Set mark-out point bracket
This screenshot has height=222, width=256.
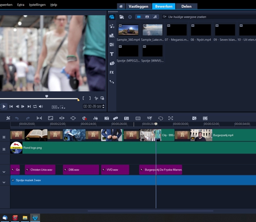[x=90, y=98]
